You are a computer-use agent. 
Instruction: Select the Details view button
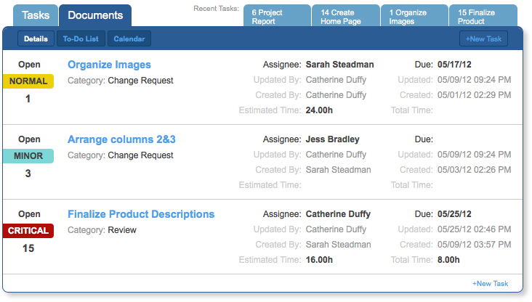(x=36, y=39)
